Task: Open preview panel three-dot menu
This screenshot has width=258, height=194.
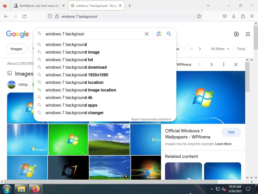Action: tap(224, 64)
